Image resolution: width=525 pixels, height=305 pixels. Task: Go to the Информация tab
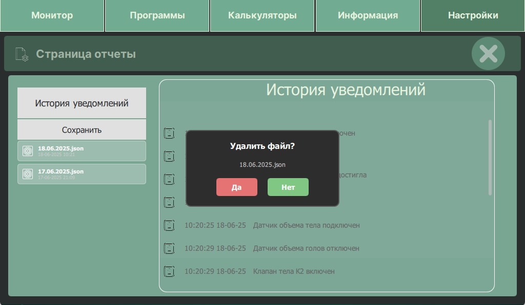[368, 15]
